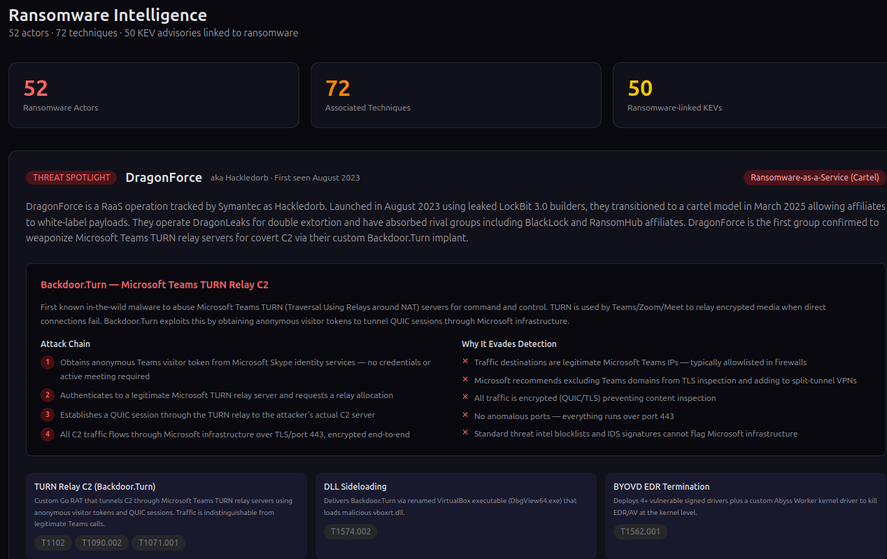Open the T1574.002 technique tag

[x=351, y=532]
